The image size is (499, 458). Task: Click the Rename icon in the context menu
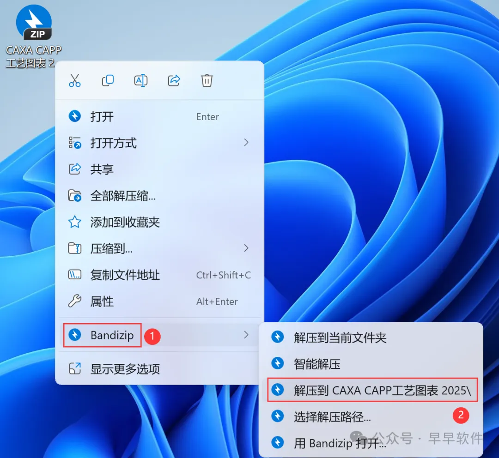pos(140,80)
